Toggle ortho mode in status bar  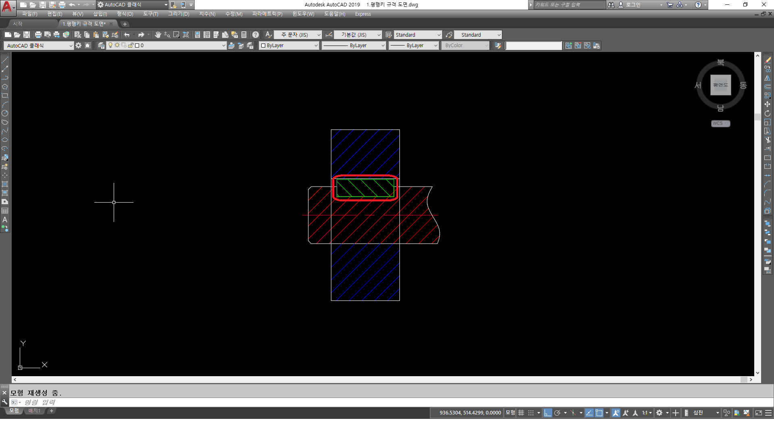(x=547, y=413)
